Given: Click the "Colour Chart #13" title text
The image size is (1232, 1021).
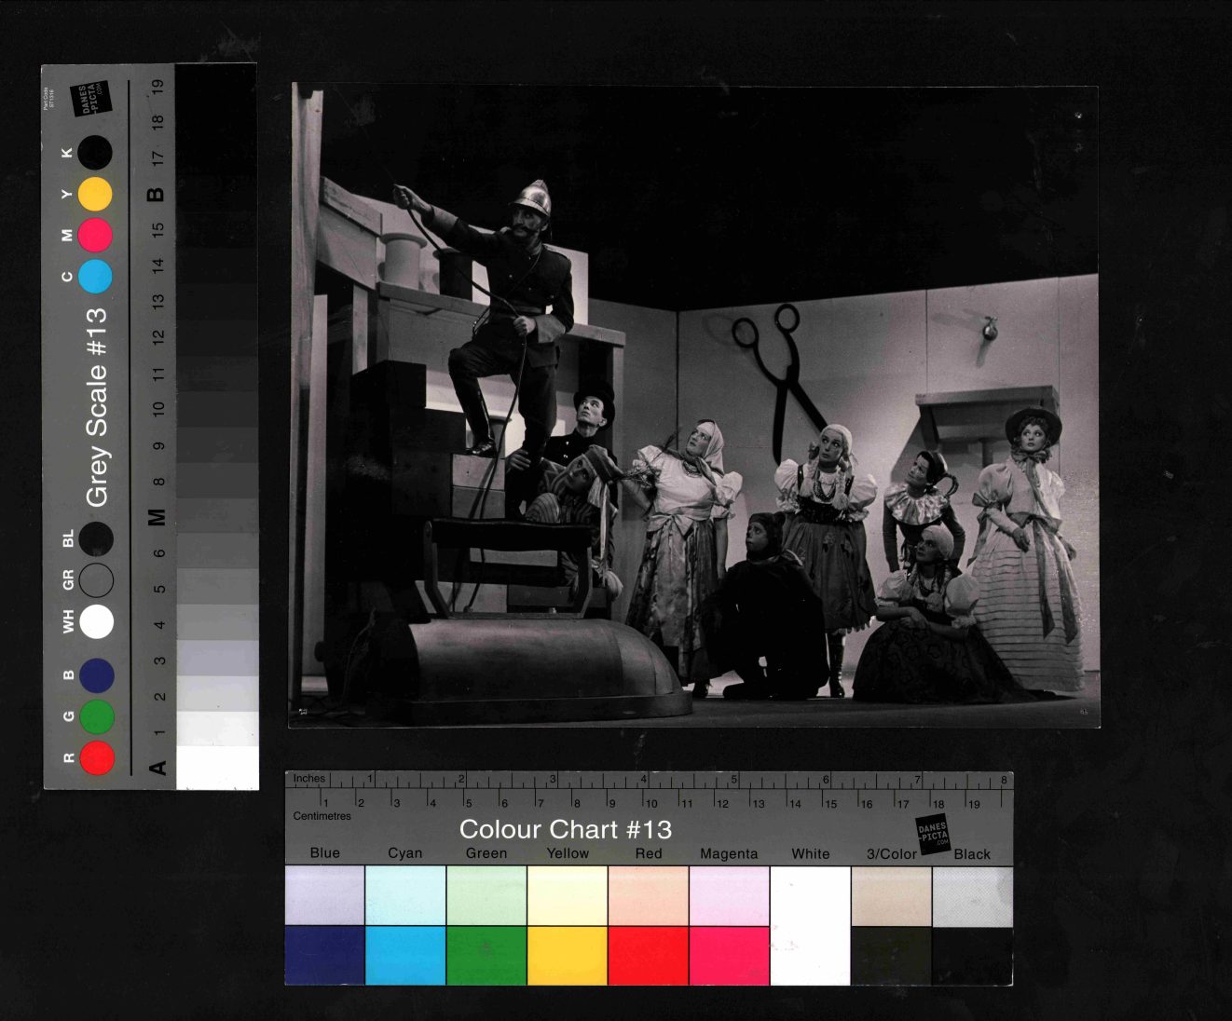Looking at the screenshot, I should click(566, 829).
